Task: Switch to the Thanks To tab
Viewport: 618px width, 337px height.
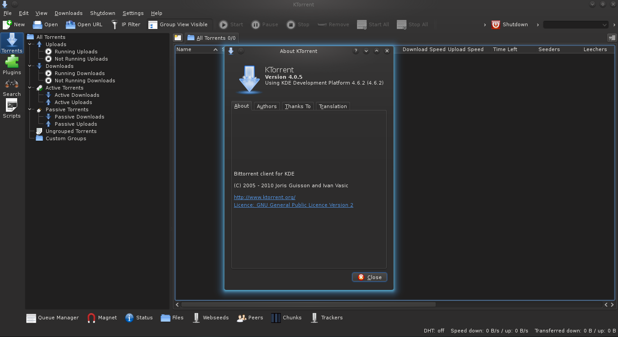Action: coord(298,106)
